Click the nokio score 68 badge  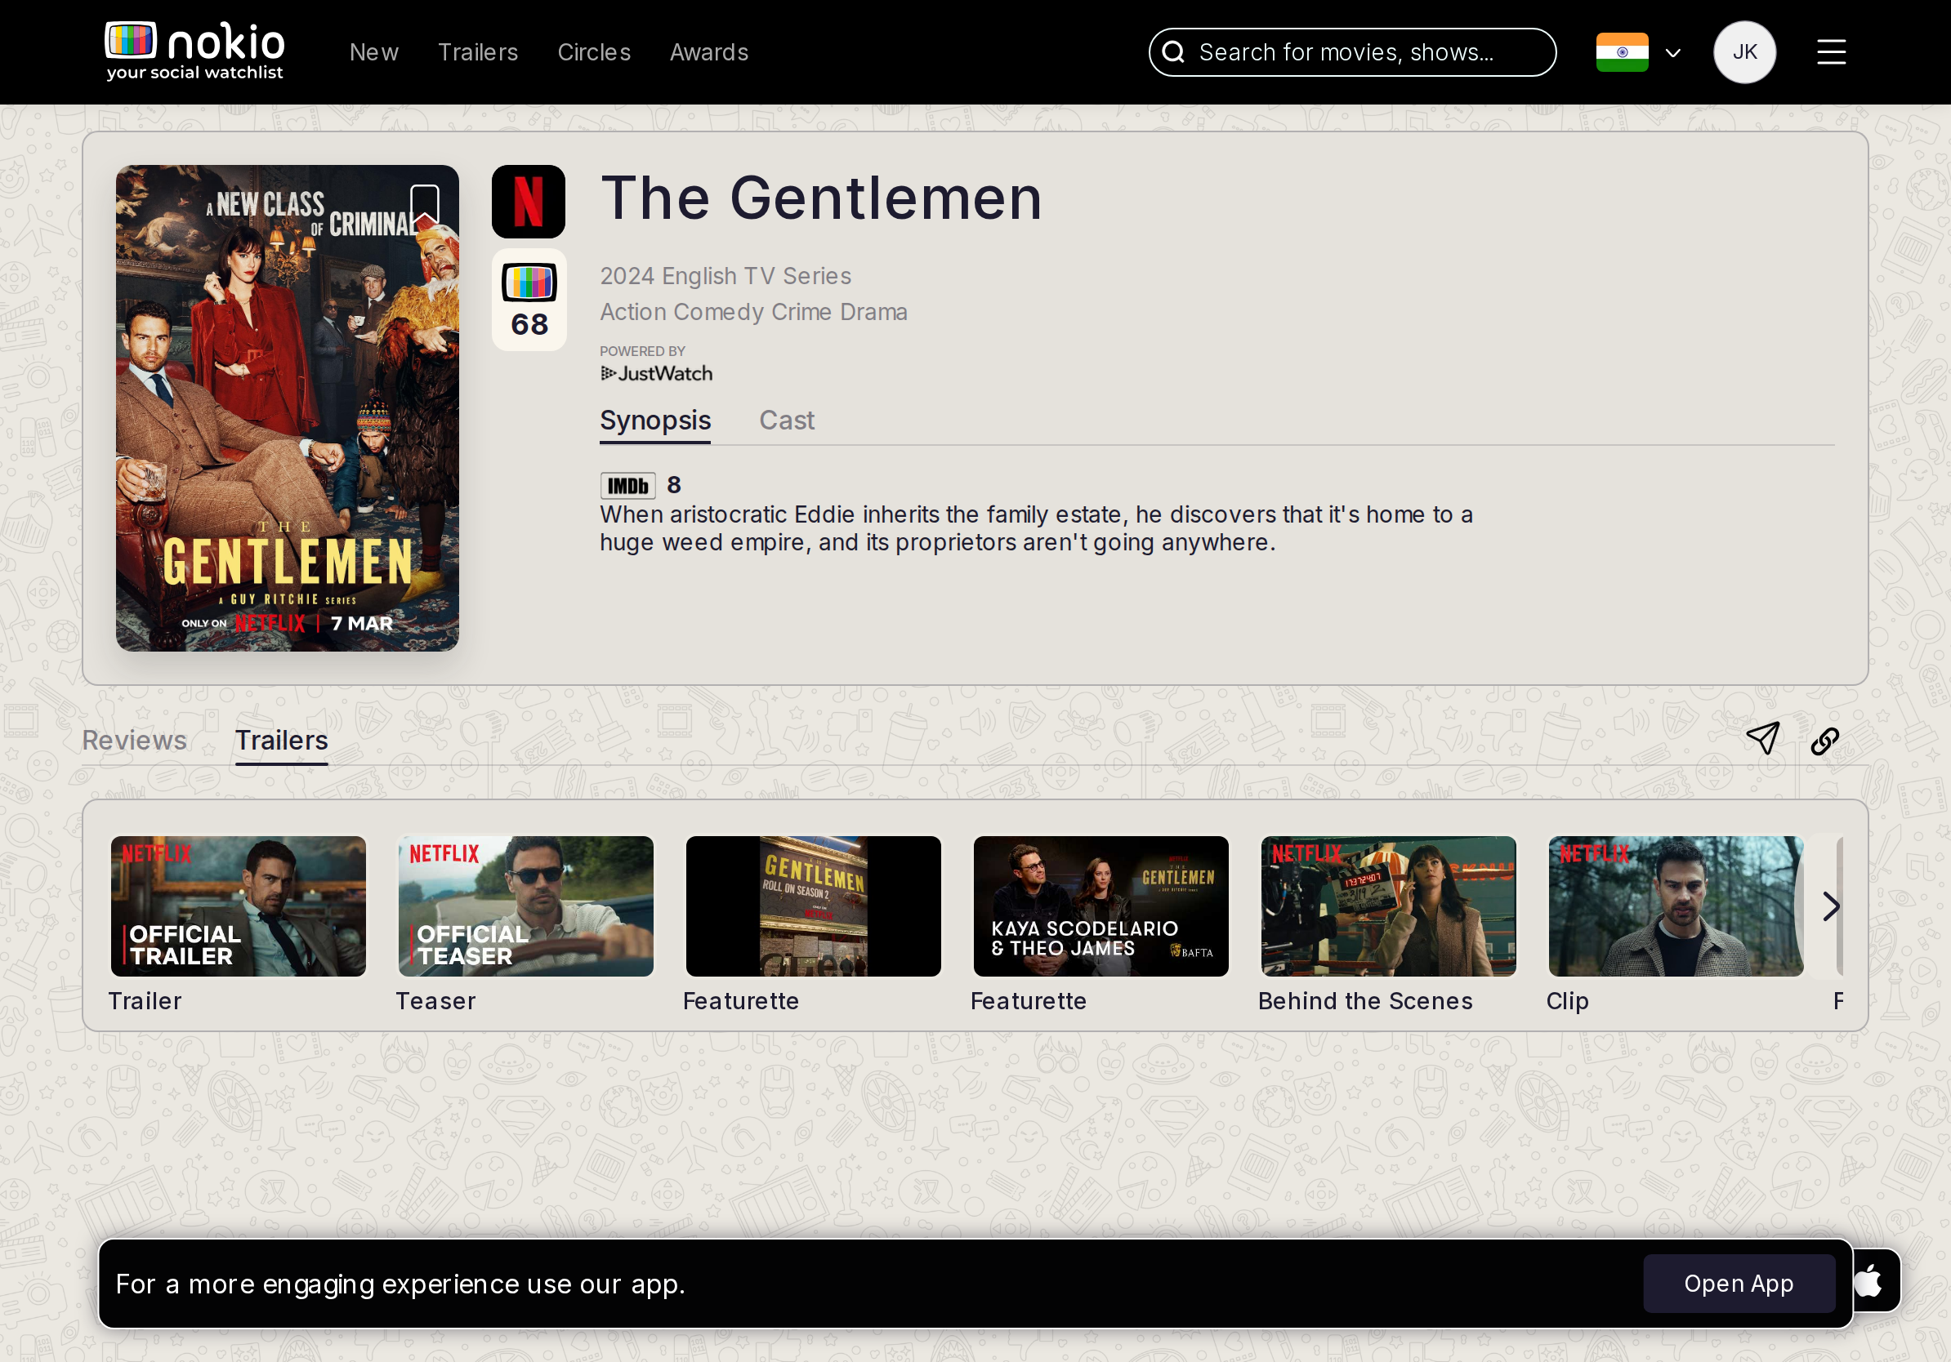click(x=529, y=300)
